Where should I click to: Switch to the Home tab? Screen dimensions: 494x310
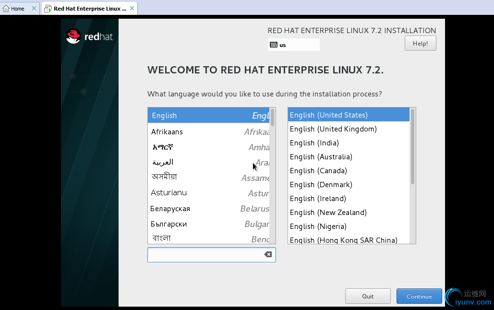coord(18,9)
